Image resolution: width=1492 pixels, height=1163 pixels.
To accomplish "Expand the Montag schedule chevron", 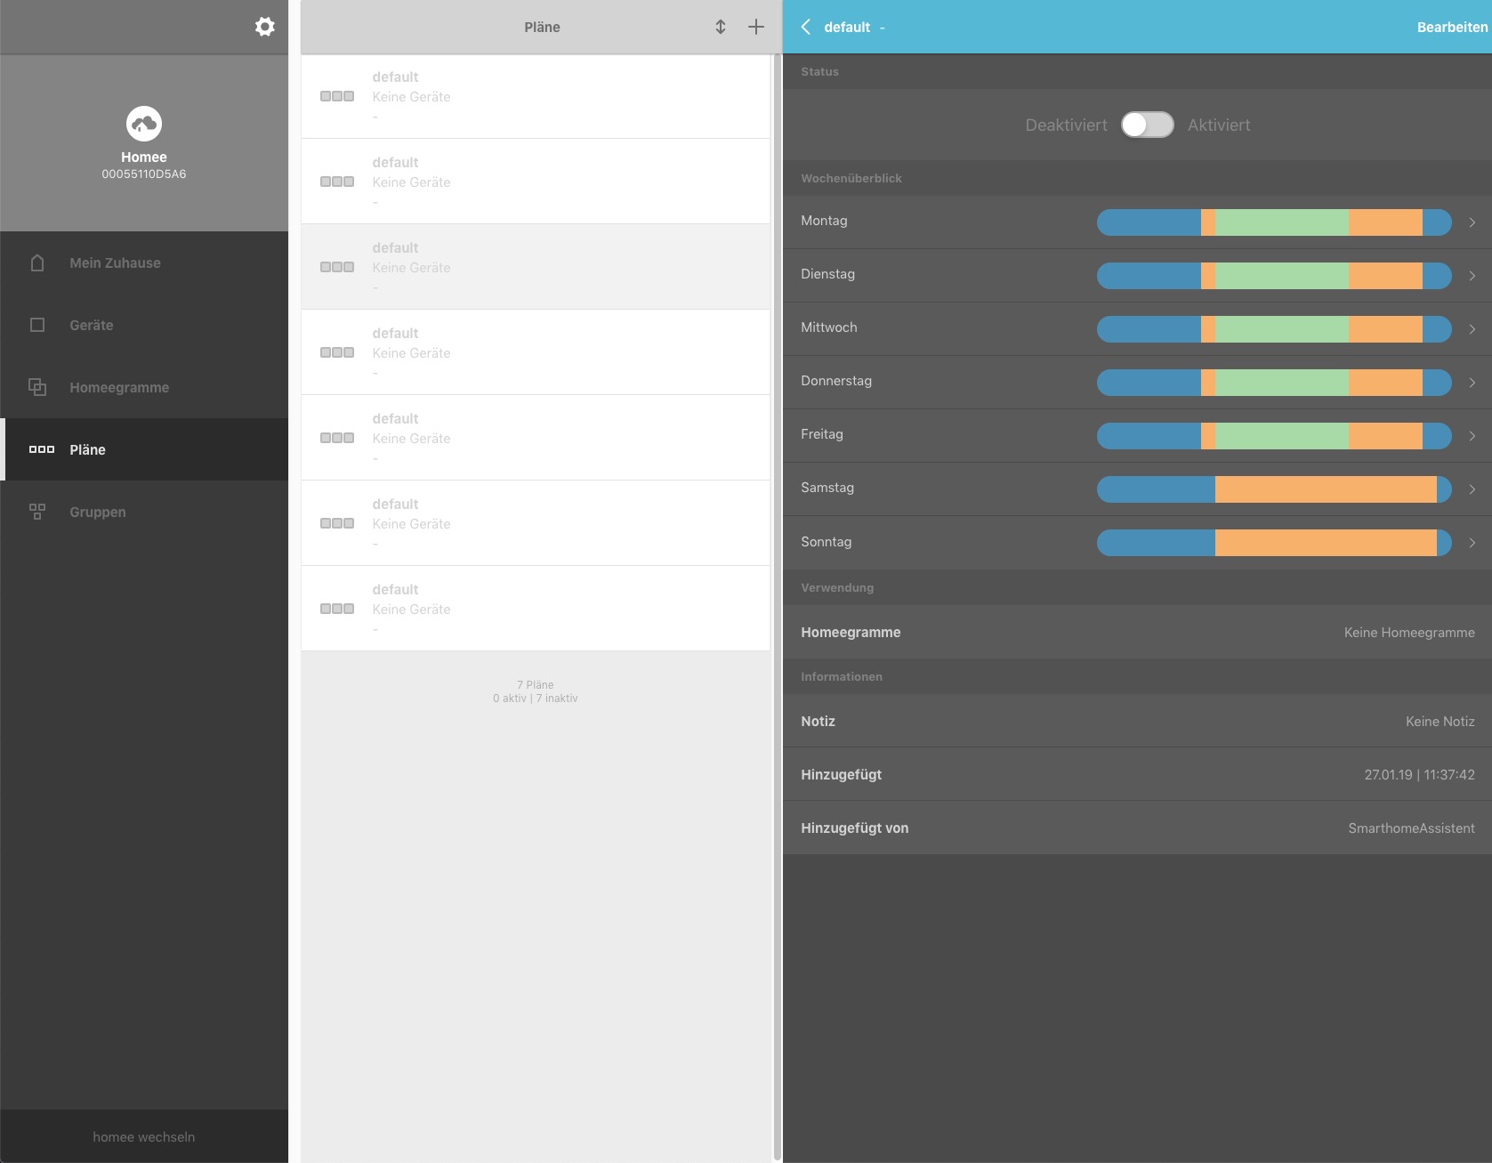I will (1472, 222).
